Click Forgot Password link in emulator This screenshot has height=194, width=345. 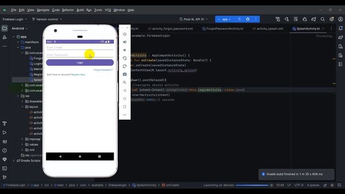tap(103, 70)
